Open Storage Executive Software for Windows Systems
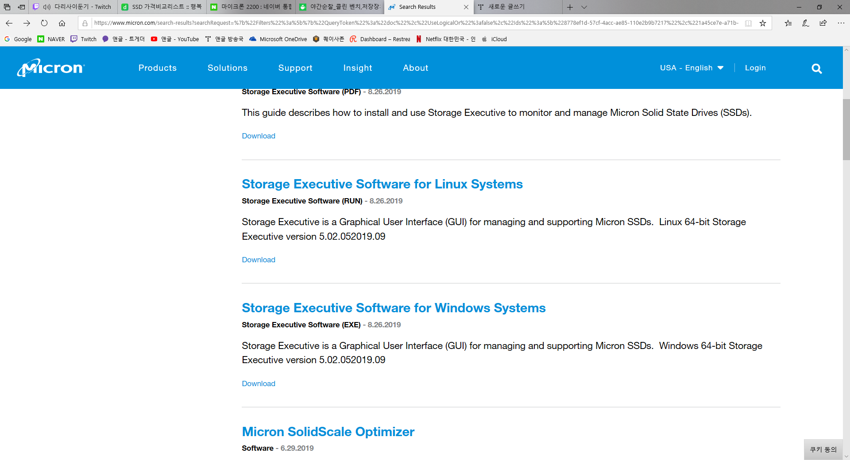The image size is (850, 460). coord(394,308)
